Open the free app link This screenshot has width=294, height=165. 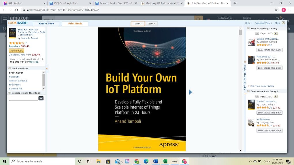[x=34, y=62]
